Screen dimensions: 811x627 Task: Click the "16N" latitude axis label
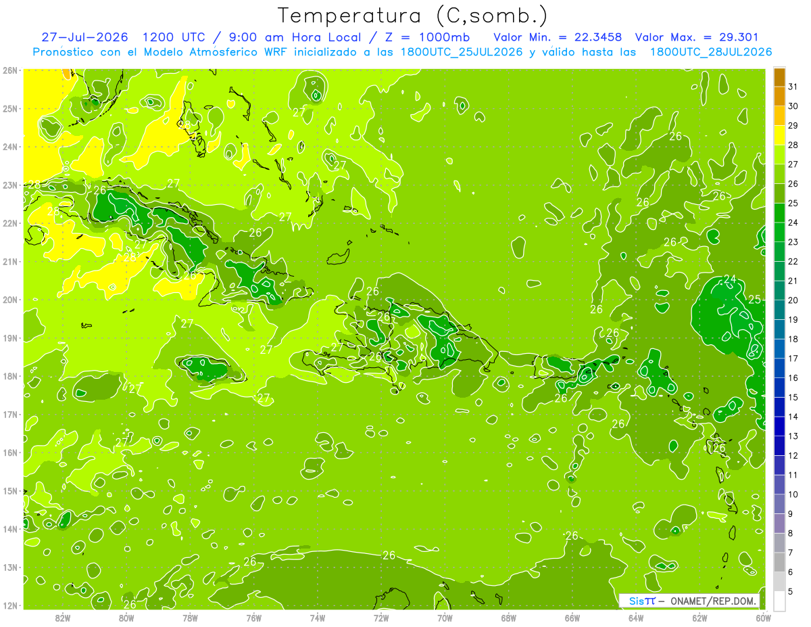pyautogui.click(x=9, y=452)
